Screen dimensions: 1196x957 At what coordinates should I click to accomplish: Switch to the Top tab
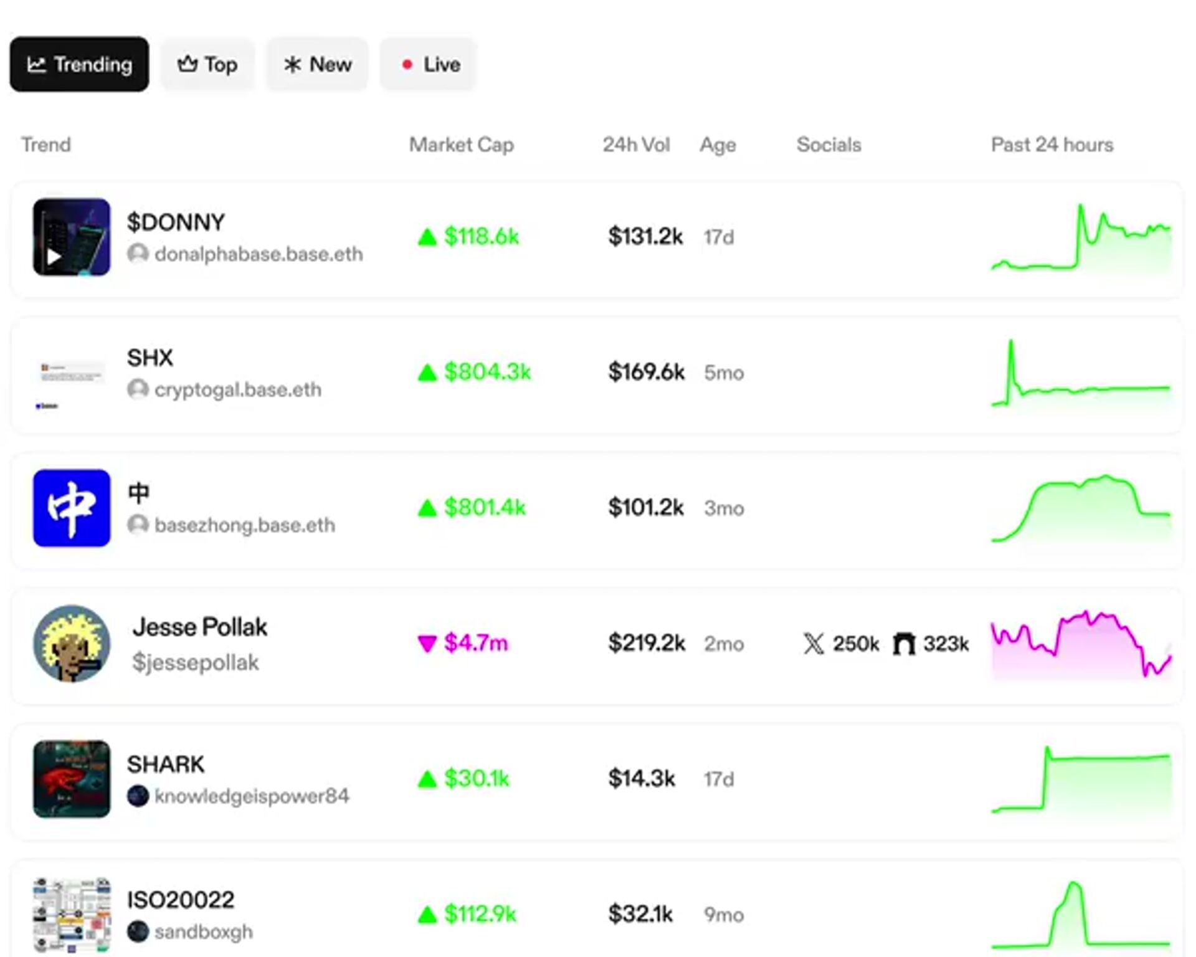pos(207,64)
